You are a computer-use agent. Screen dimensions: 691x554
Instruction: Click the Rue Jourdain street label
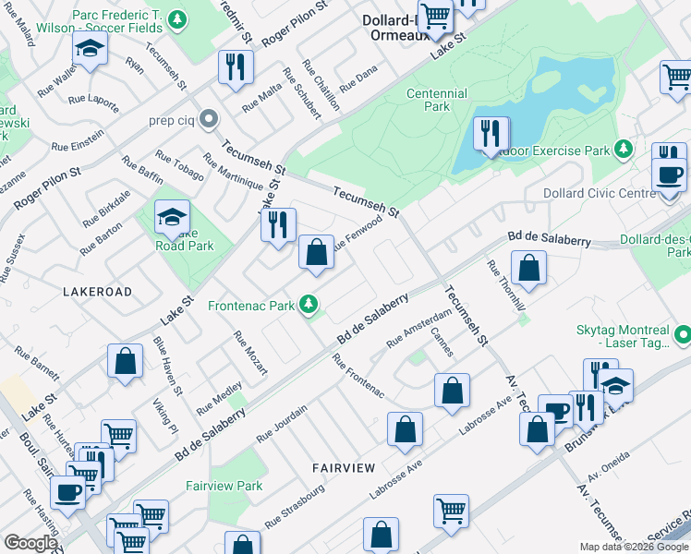click(x=282, y=424)
